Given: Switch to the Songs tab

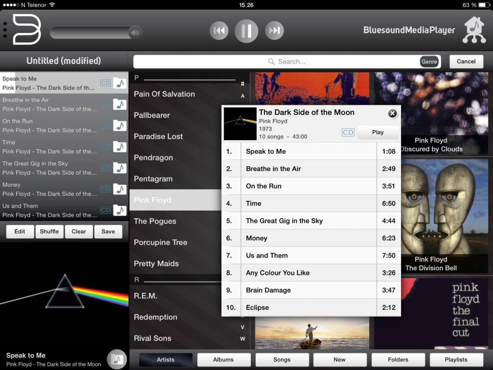Looking at the screenshot, I should (x=282, y=359).
